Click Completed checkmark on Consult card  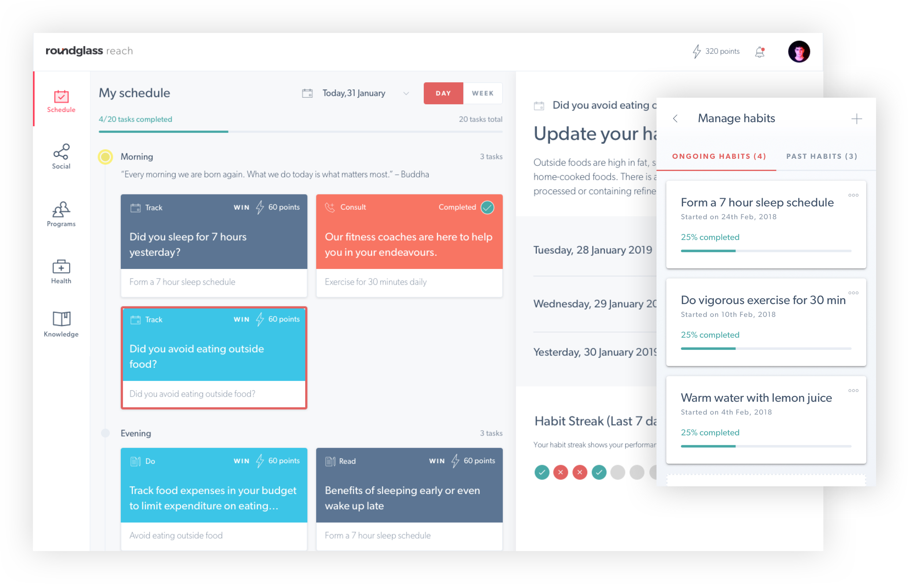487,207
